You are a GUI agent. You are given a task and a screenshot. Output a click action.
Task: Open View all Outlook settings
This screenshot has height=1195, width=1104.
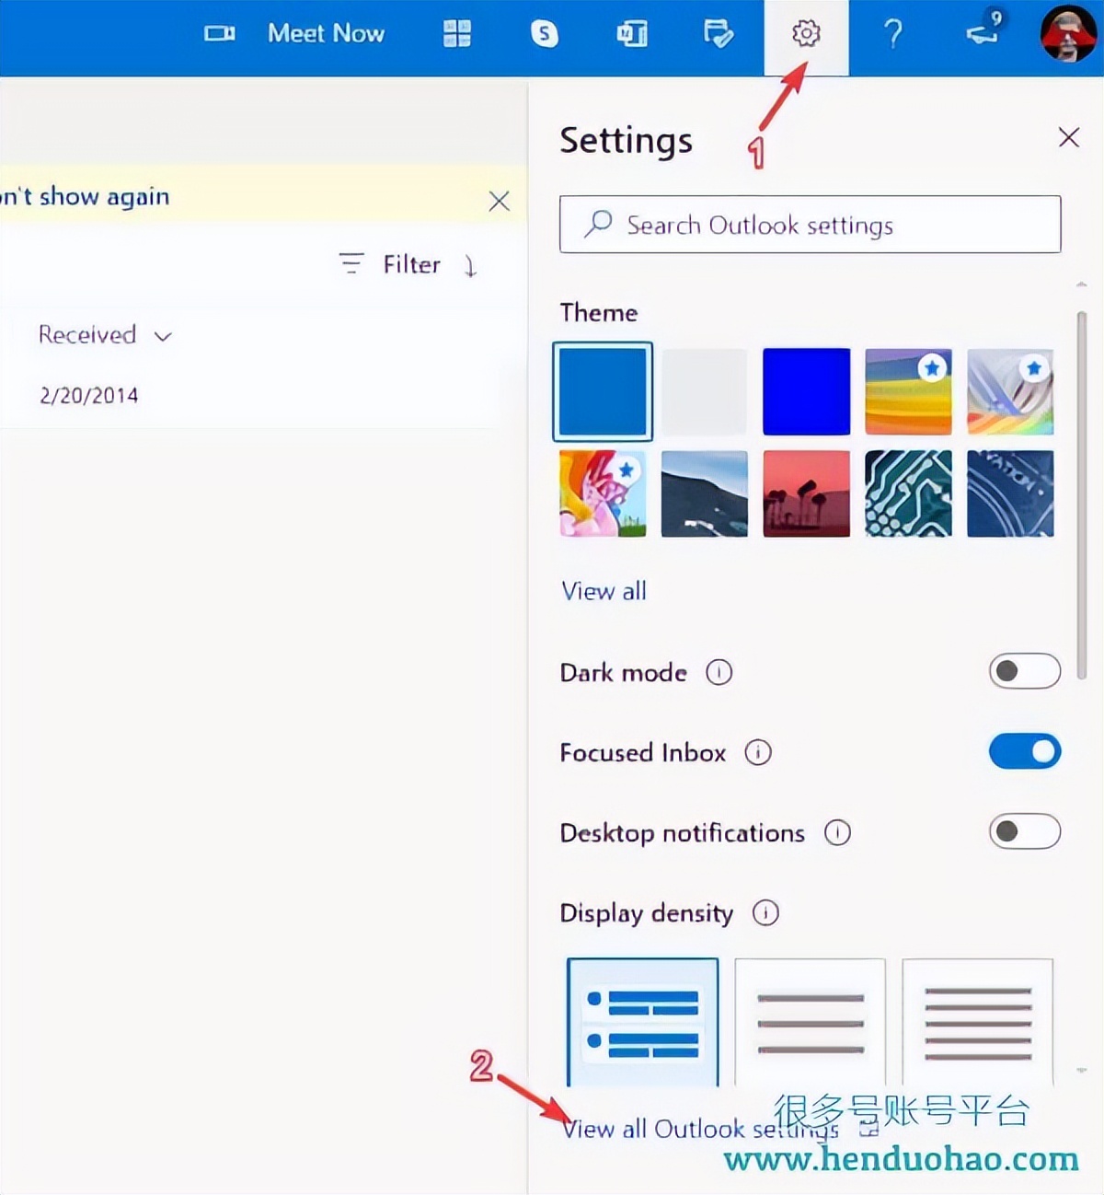pos(701,1129)
